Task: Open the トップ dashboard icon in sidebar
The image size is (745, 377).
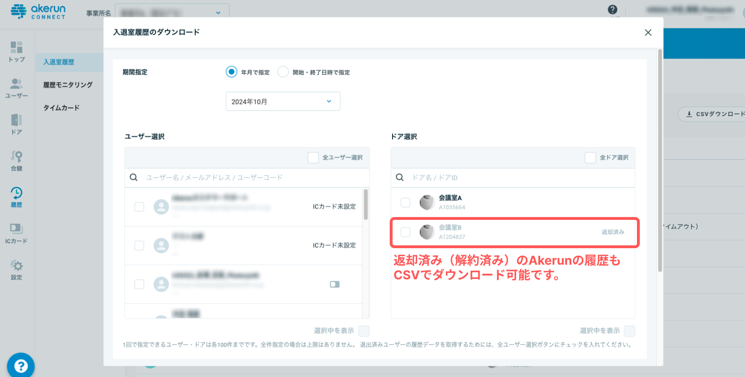Action: point(17,47)
